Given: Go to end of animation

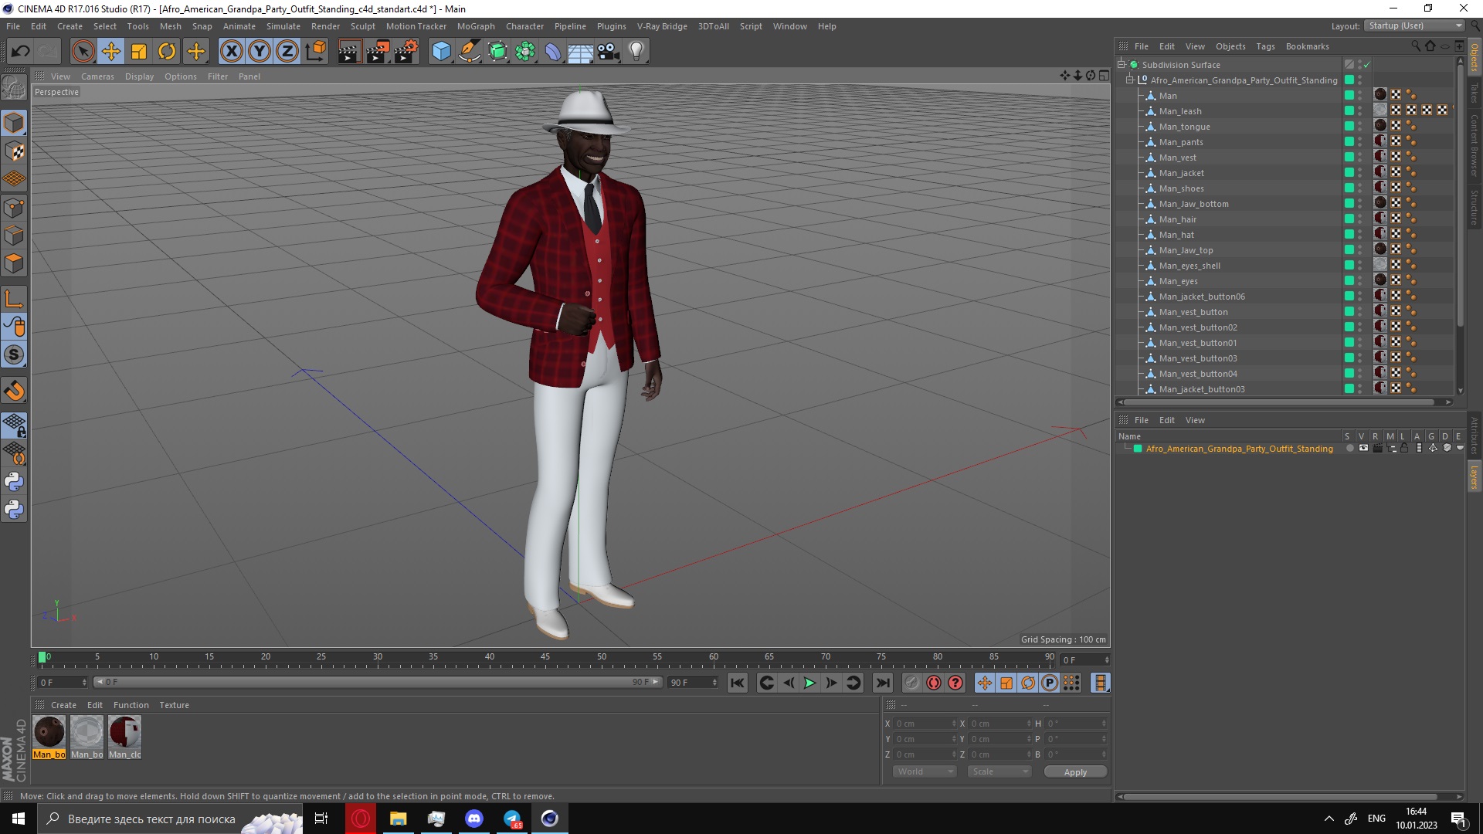Looking at the screenshot, I should point(882,683).
